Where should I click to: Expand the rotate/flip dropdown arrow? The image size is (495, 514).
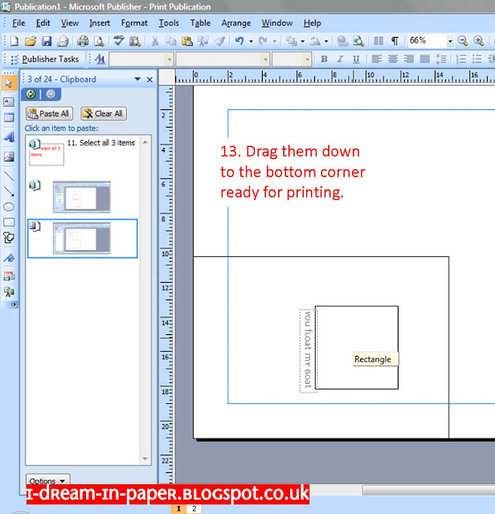tap(326, 42)
